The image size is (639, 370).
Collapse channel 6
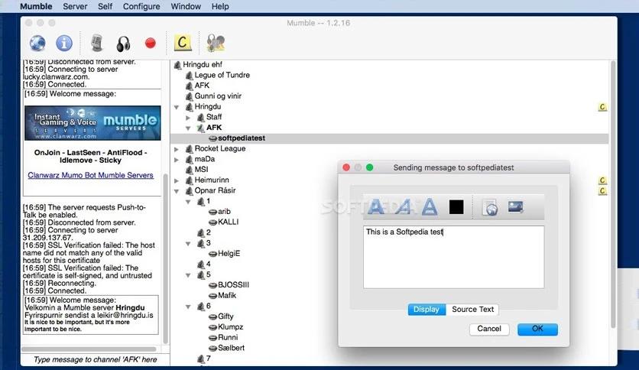(188, 307)
